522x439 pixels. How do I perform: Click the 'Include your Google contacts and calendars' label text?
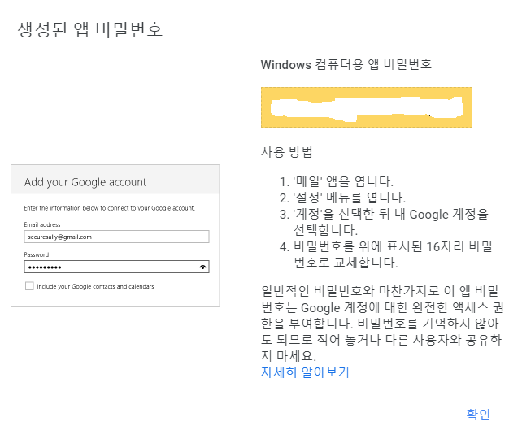pyautogui.click(x=95, y=286)
